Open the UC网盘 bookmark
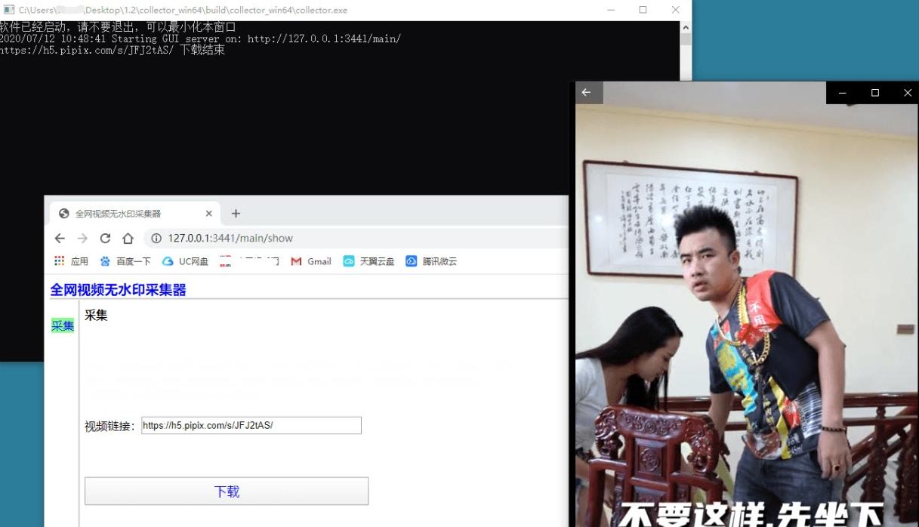 tap(185, 261)
